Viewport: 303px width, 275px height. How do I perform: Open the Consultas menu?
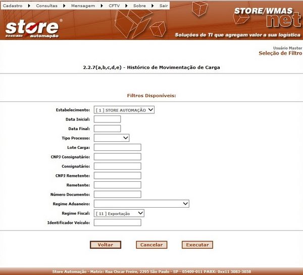point(46,5)
